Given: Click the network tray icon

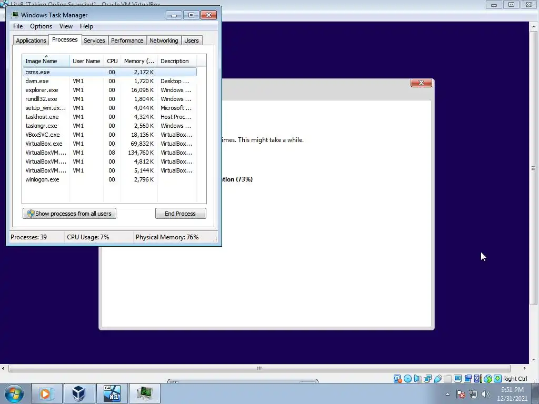Looking at the screenshot, I should 473,394.
